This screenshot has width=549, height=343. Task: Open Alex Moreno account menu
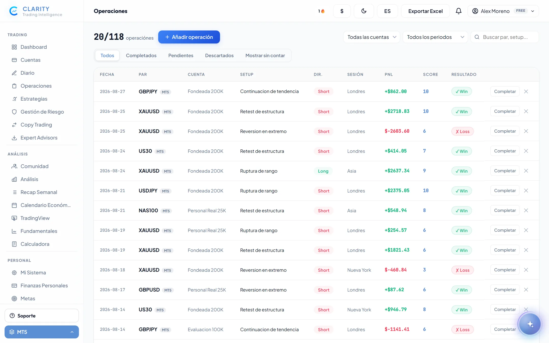(x=503, y=11)
